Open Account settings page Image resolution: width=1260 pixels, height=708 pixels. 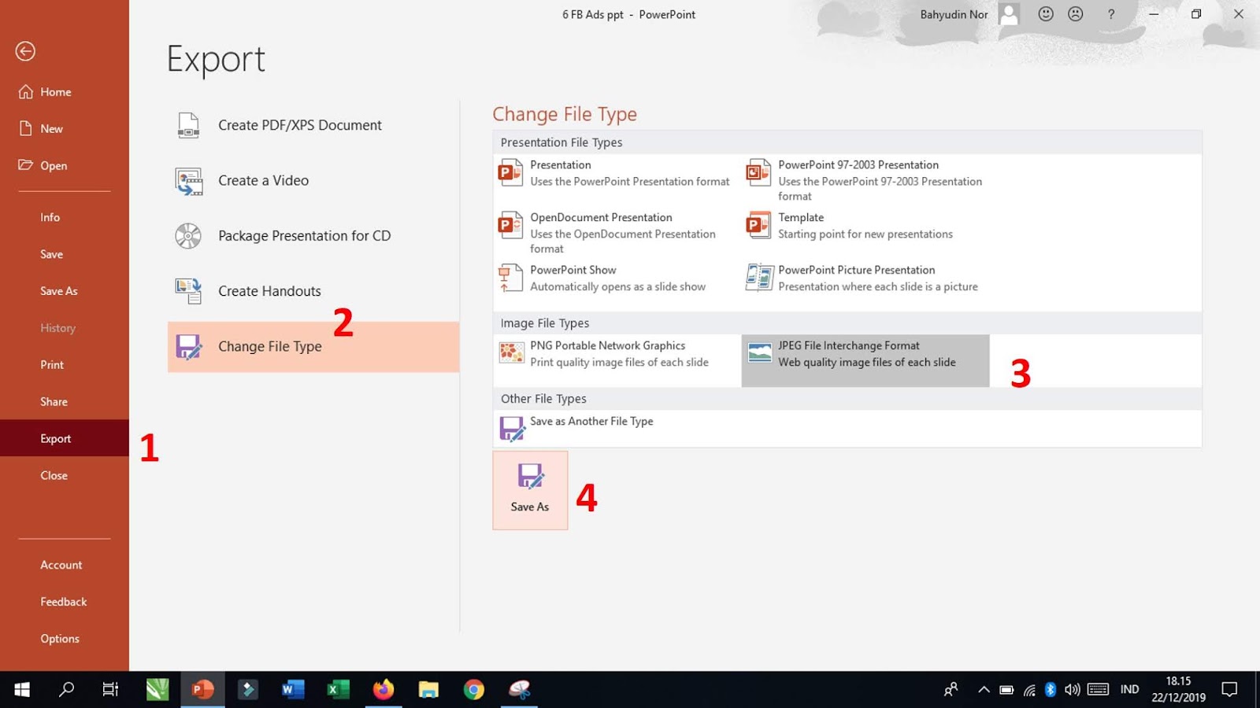click(x=65, y=565)
